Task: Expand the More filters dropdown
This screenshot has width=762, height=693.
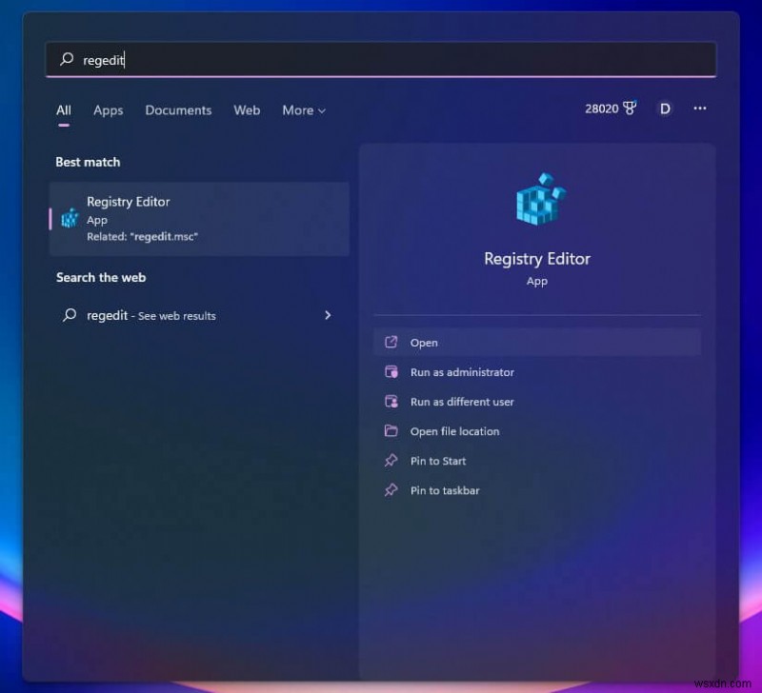Action: pyautogui.click(x=303, y=110)
